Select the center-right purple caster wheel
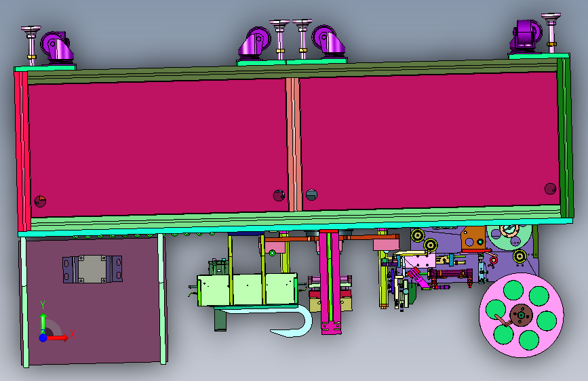The image size is (588, 381). (328, 41)
